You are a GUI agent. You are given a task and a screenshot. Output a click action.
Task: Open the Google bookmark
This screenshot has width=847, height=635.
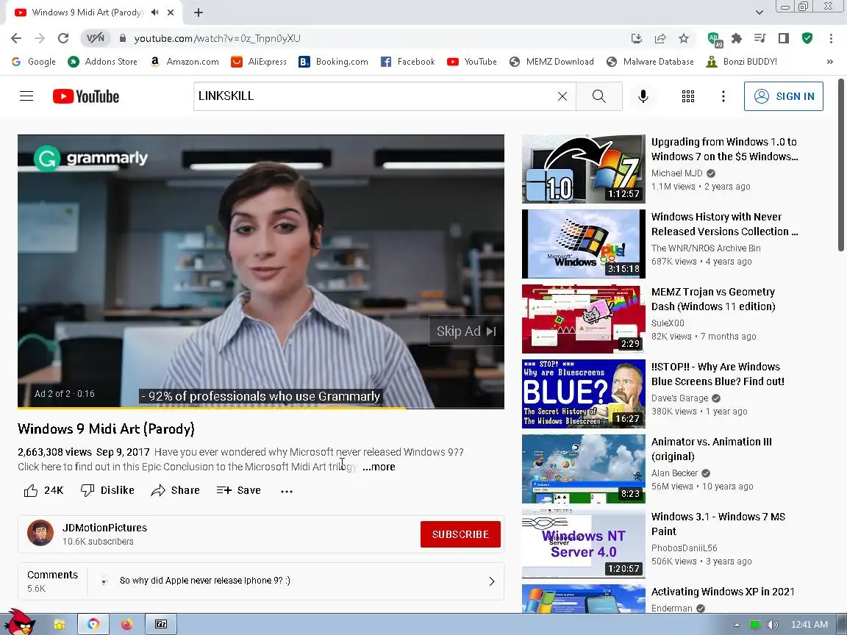tap(34, 62)
